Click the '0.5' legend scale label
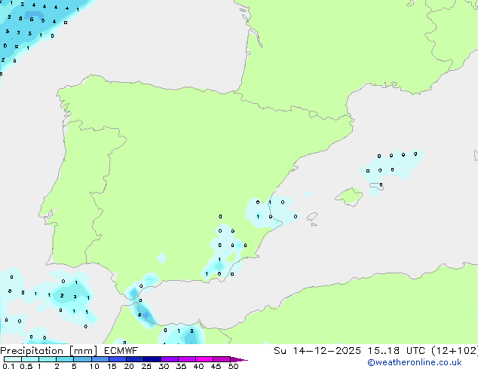This screenshot has height=369, width=478. click(x=26, y=366)
